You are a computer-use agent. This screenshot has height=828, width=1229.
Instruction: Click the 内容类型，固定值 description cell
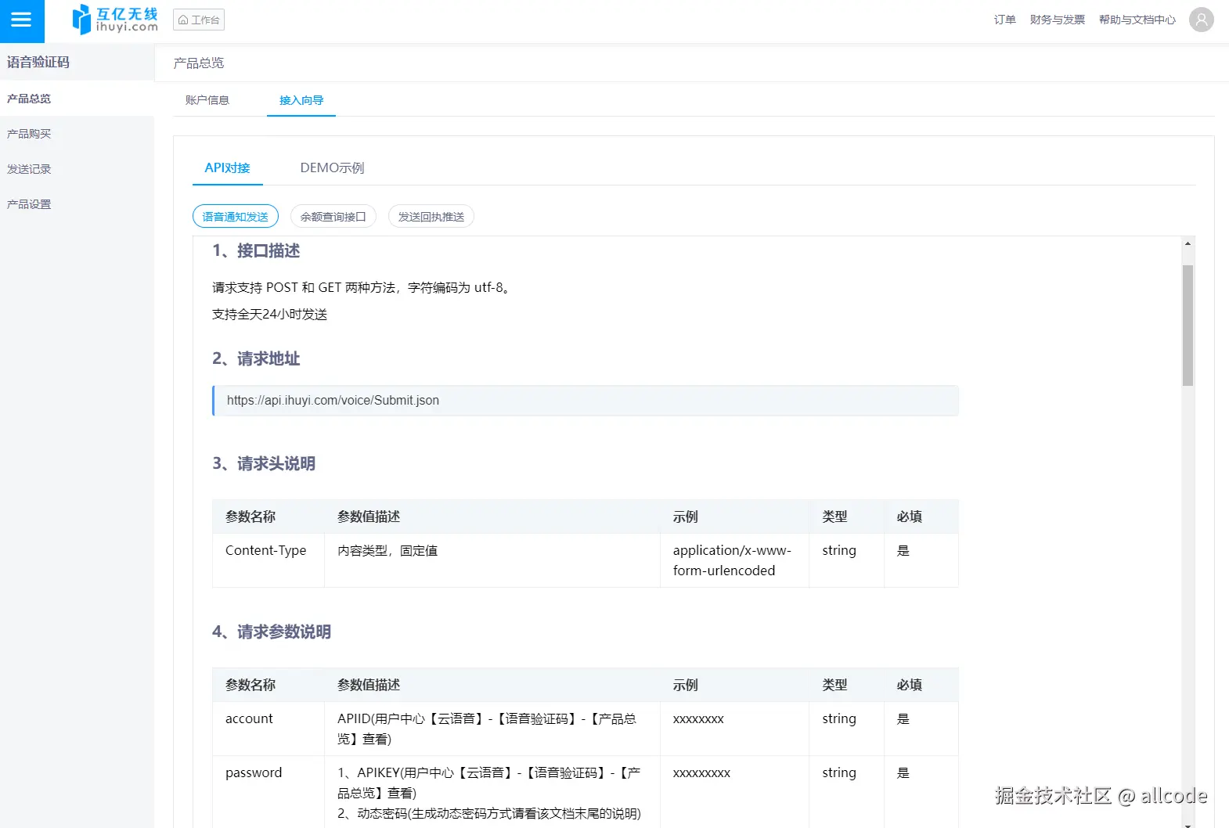pos(492,560)
